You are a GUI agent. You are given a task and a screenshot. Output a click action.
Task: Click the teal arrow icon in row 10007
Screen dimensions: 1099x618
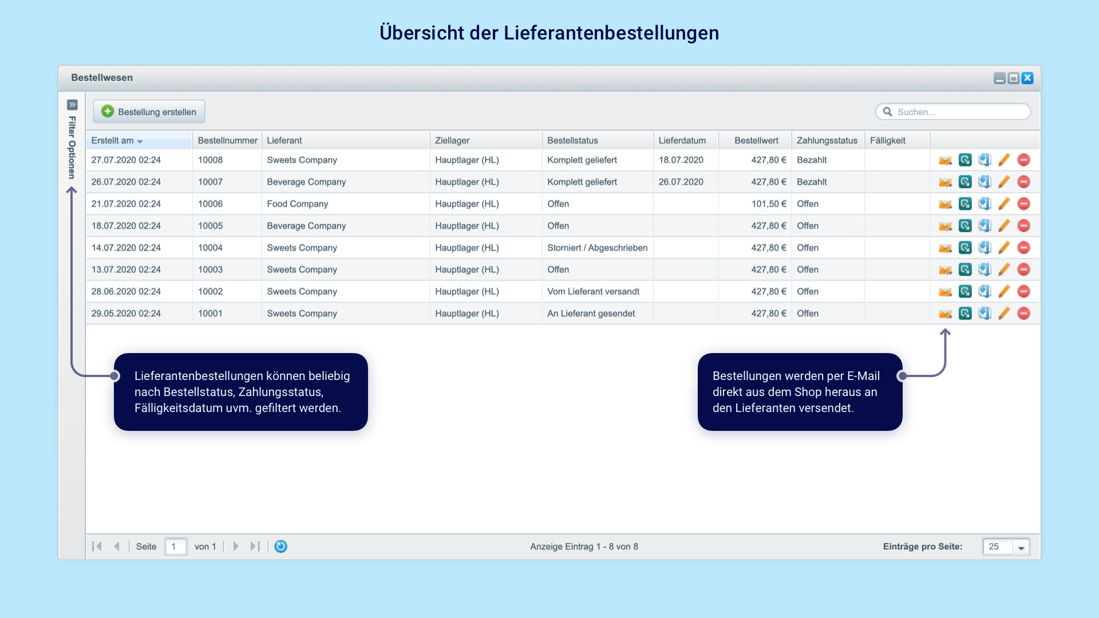click(x=965, y=182)
